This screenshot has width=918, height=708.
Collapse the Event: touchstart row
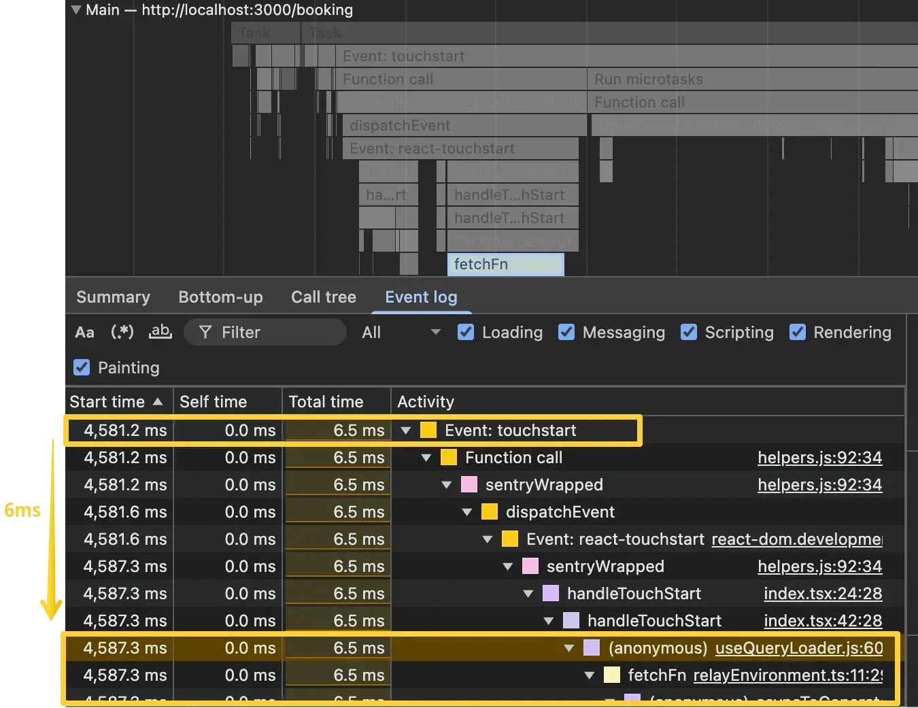pos(406,431)
